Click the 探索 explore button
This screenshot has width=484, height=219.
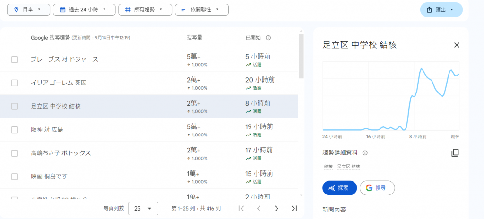[x=339, y=188]
